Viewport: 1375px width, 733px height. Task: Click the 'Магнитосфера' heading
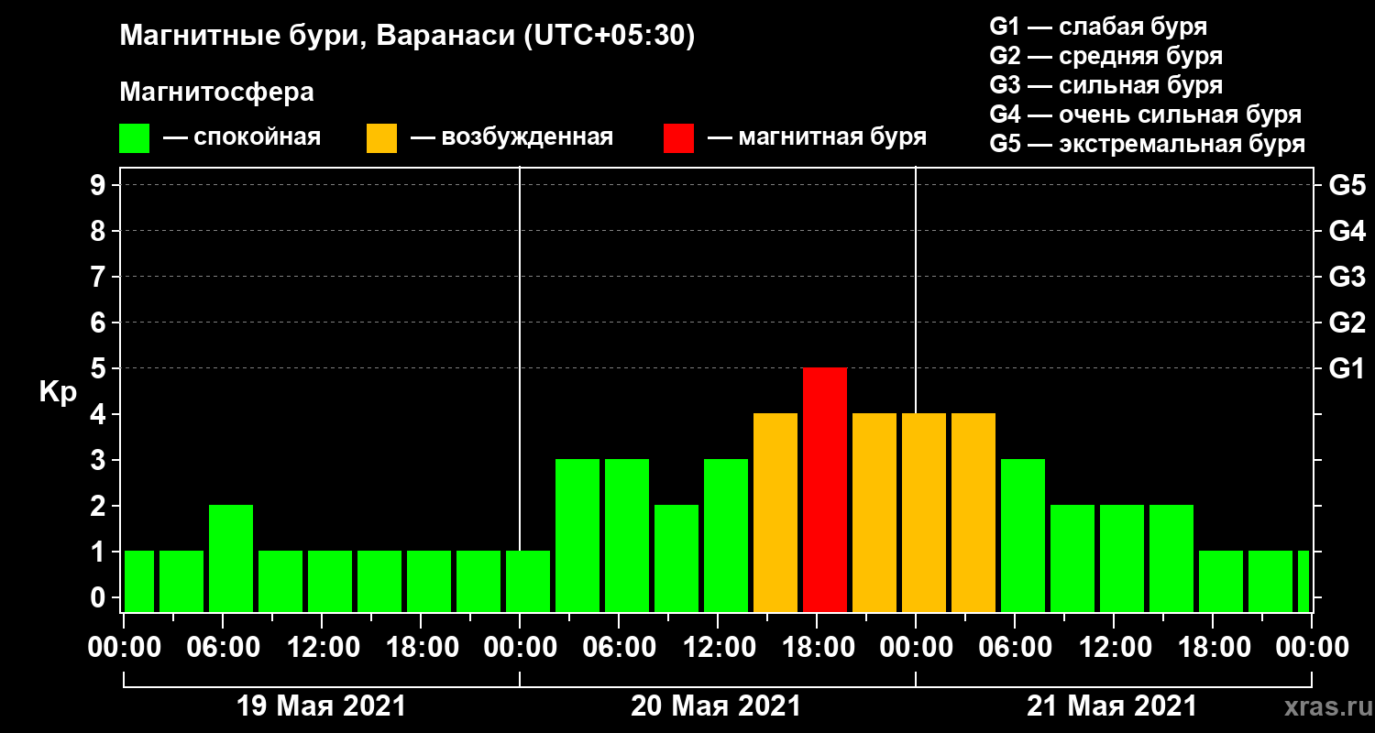pyautogui.click(x=216, y=93)
